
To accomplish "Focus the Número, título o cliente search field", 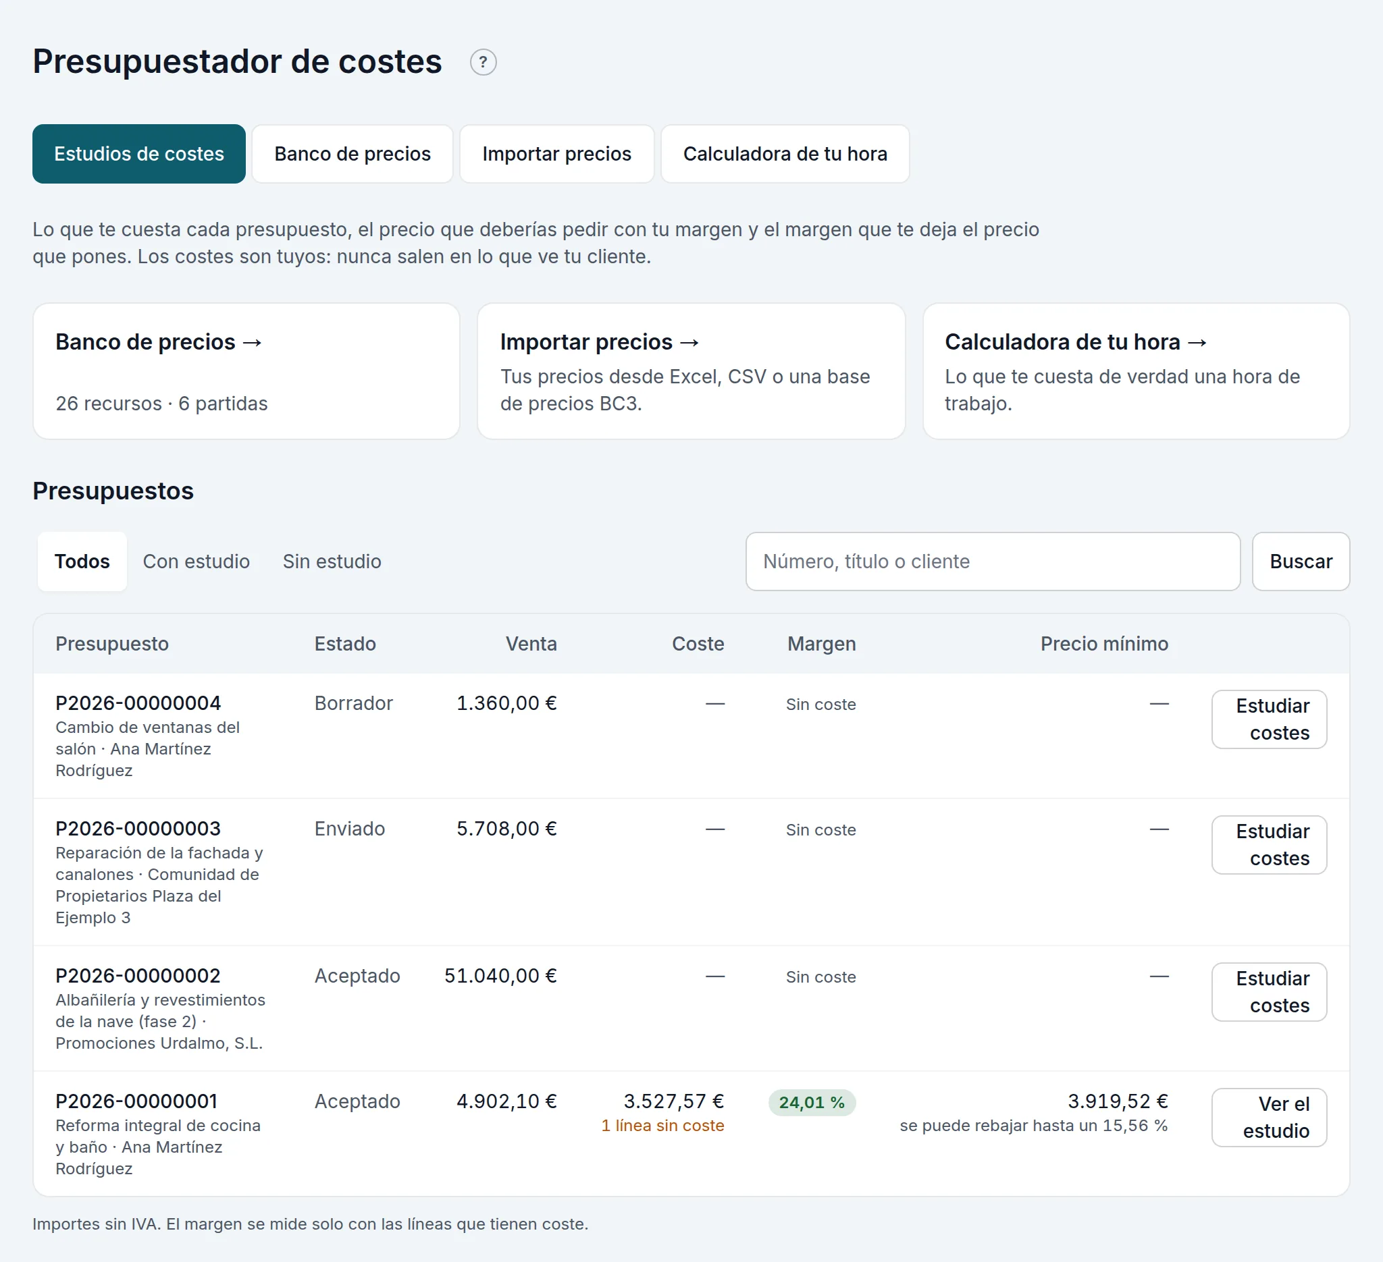I will pyautogui.click(x=993, y=561).
